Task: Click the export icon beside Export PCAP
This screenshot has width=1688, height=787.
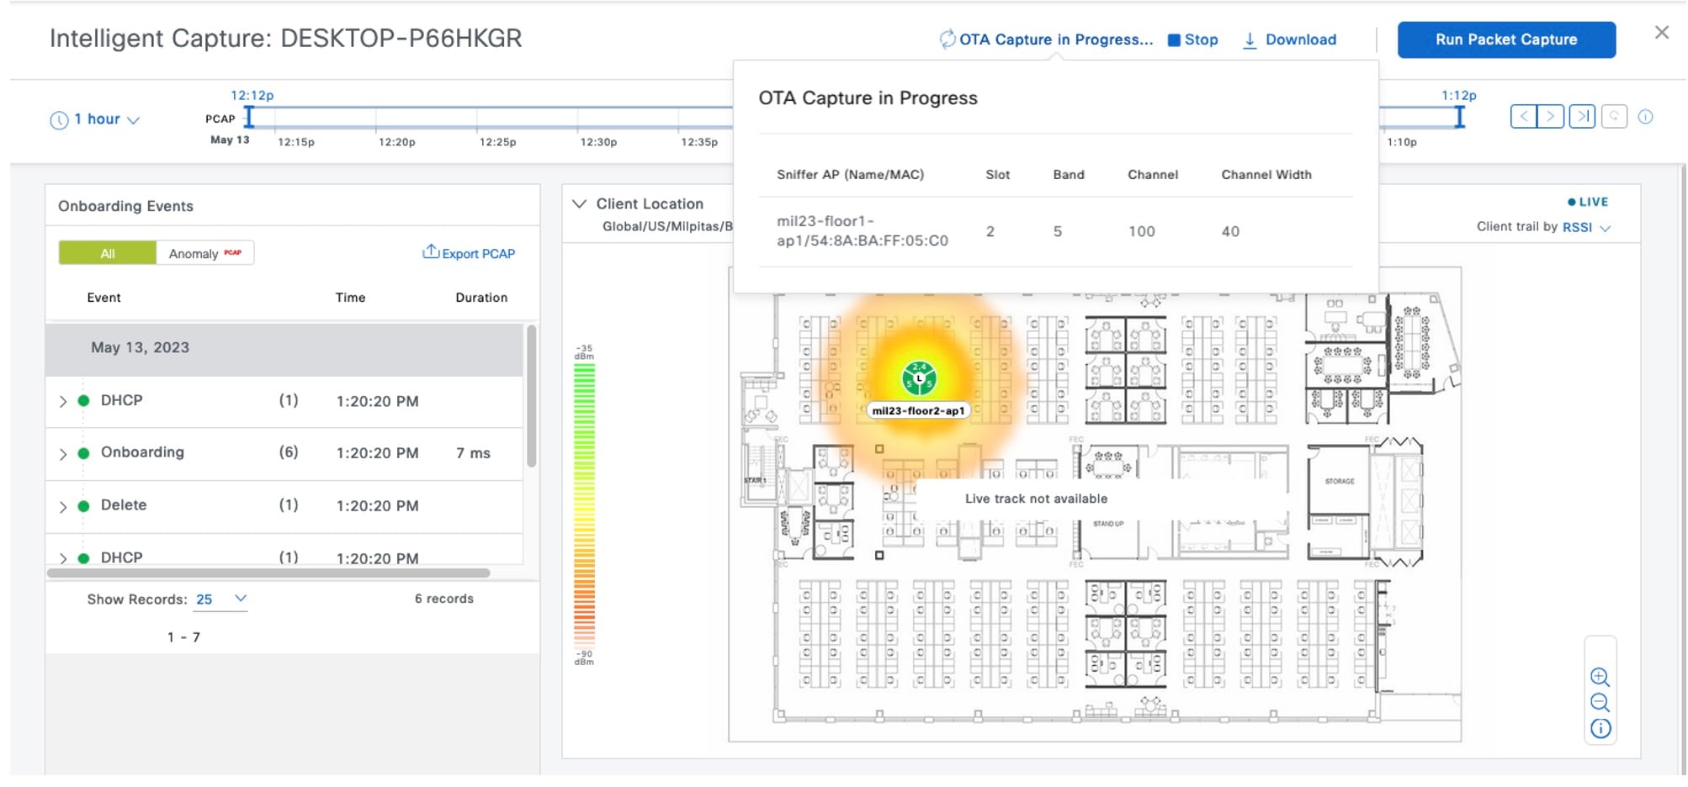Action: [431, 251]
